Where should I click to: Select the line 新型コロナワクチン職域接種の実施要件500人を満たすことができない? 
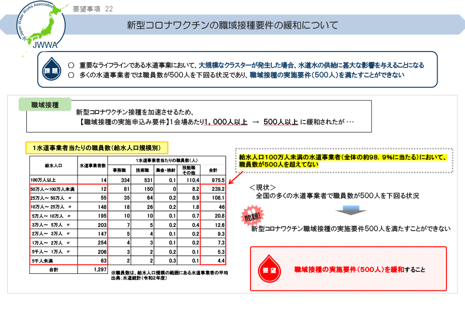pos(351,229)
